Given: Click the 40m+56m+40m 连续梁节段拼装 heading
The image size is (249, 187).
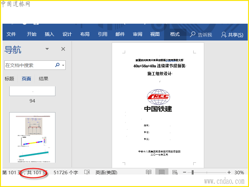Looking at the screenshot, I should click(x=159, y=66).
